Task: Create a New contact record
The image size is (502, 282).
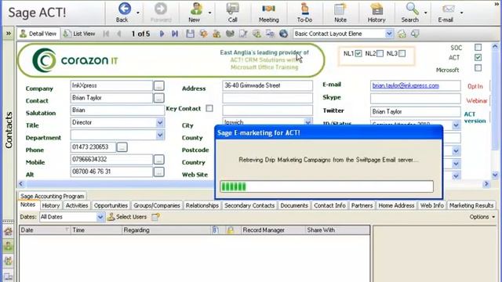Action: [195, 13]
